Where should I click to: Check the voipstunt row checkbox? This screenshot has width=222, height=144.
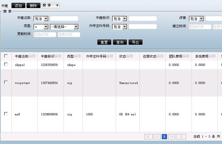6,82
